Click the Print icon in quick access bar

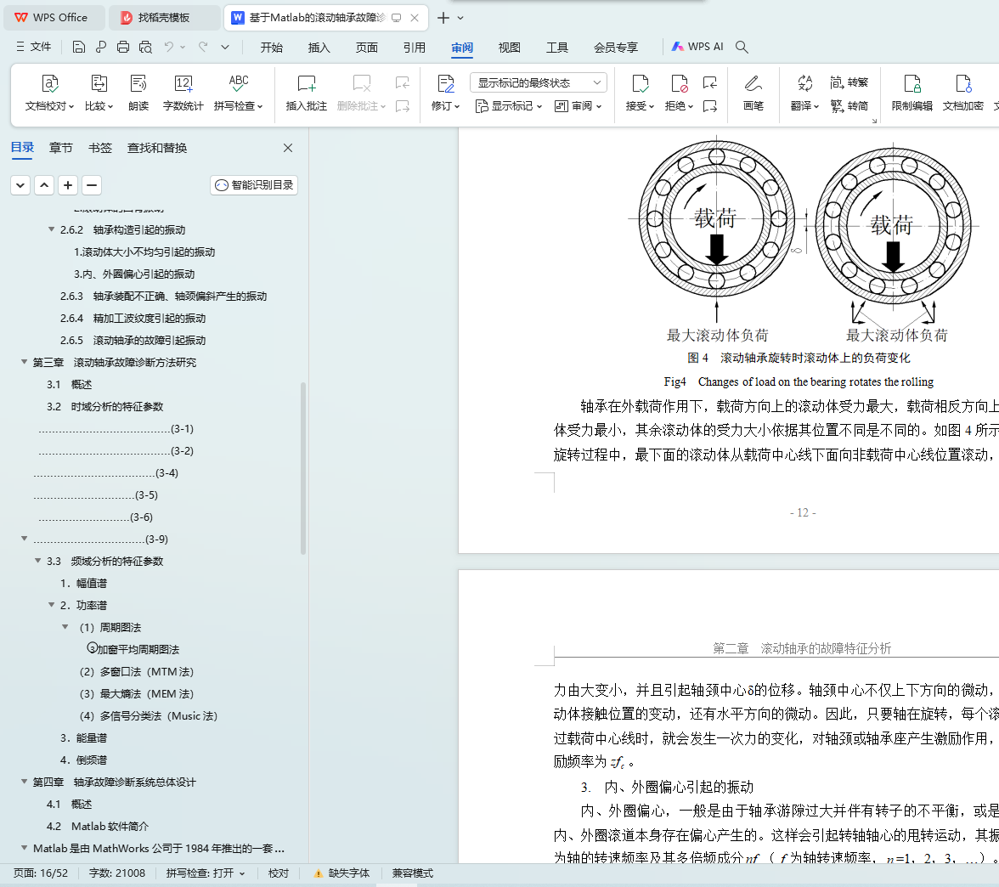(123, 47)
